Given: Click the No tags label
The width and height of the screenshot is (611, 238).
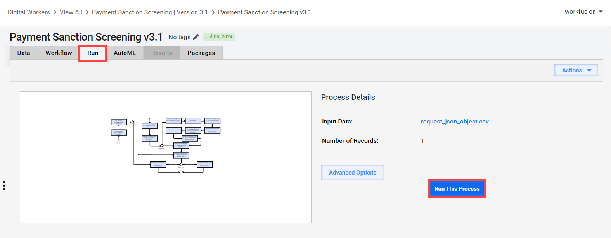Looking at the screenshot, I should pos(179,37).
